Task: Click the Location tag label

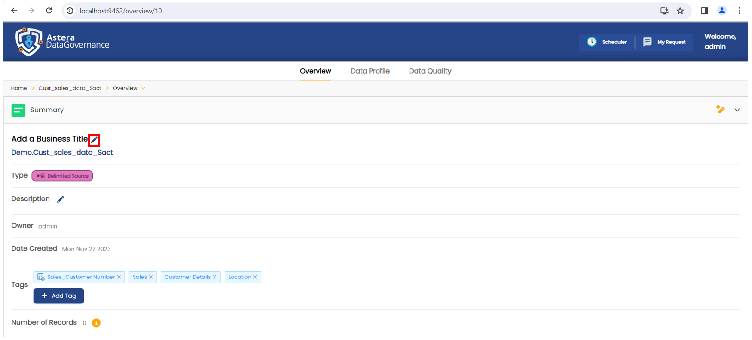Action: [x=240, y=277]
